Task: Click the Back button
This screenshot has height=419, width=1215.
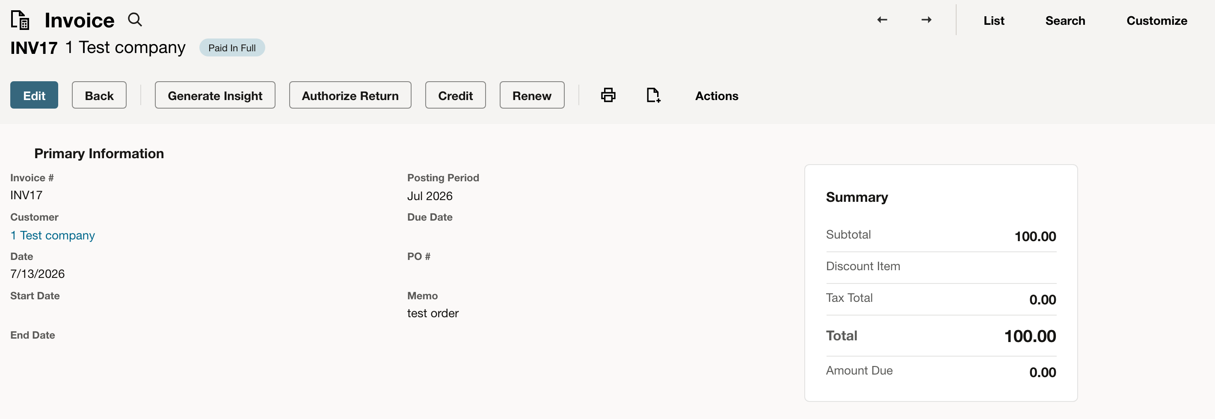Action: tap(99, 95)
